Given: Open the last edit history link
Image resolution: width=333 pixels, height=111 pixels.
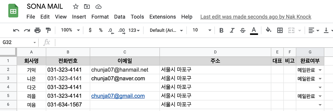Looking at the screenshot, I should pyautogui.click(x=256, y=17).
